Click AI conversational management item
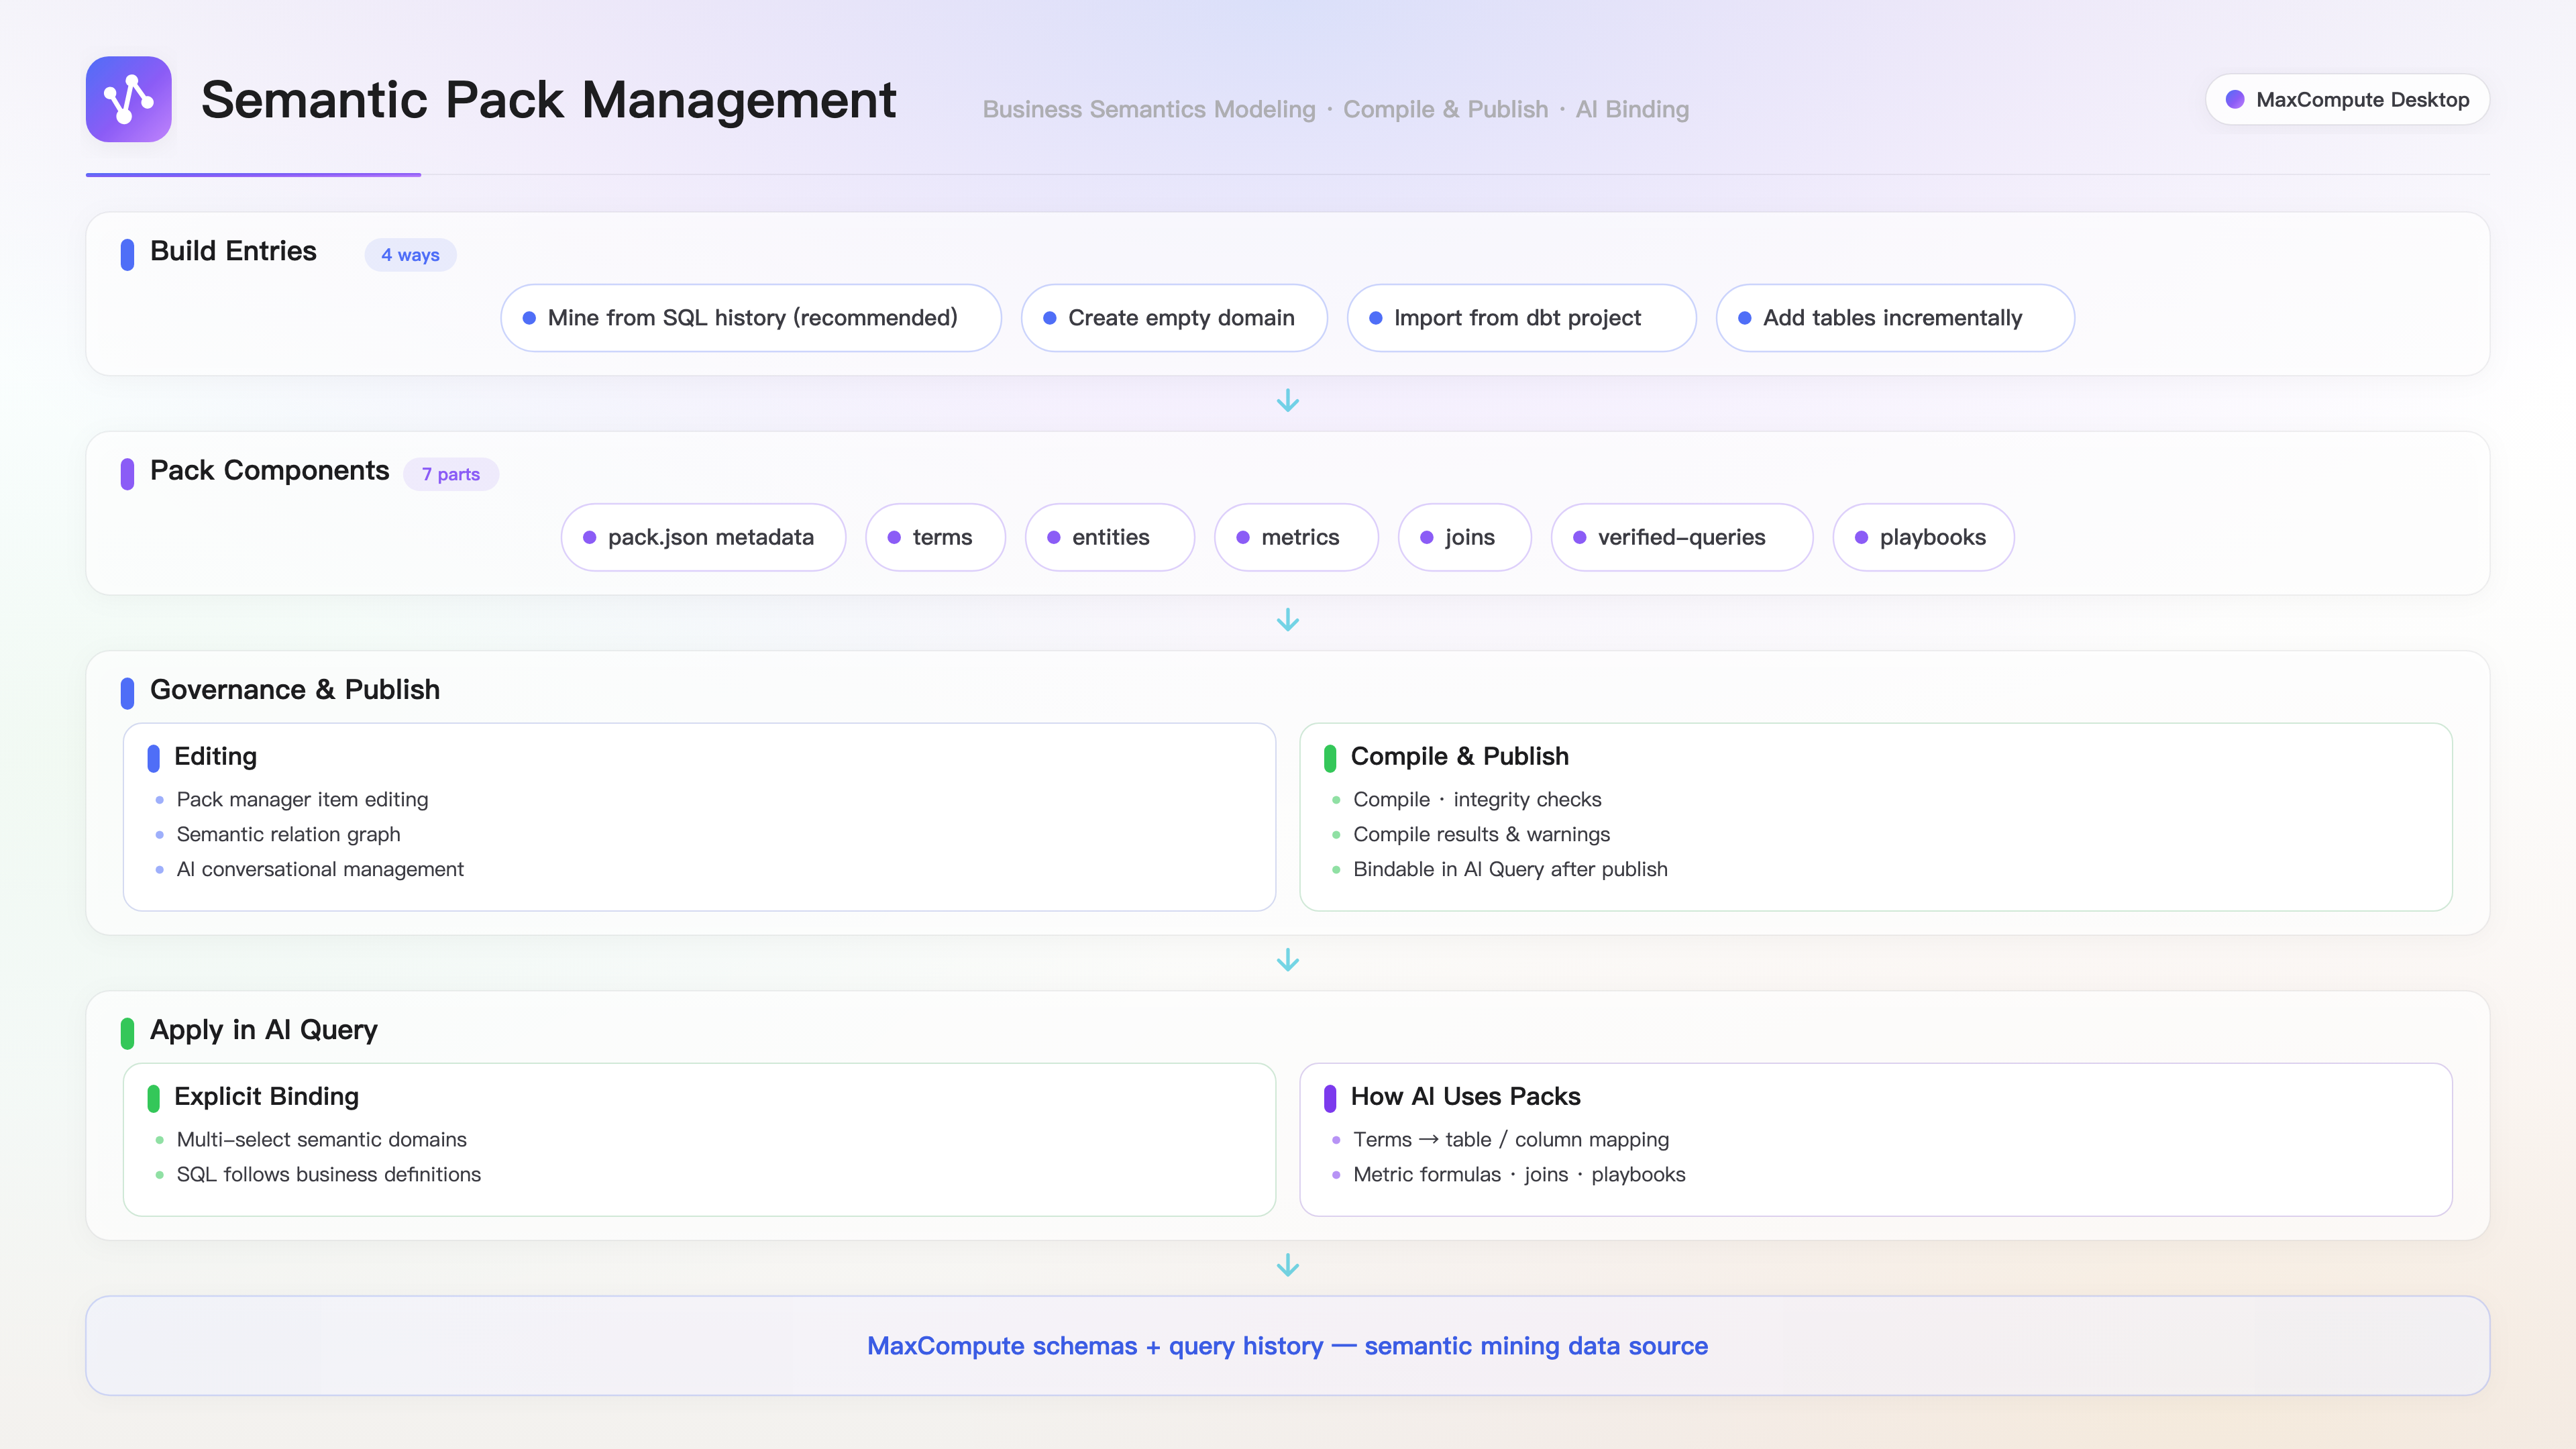The height and width of the screenshot is (1449, 2576). (x=320, y=869)
